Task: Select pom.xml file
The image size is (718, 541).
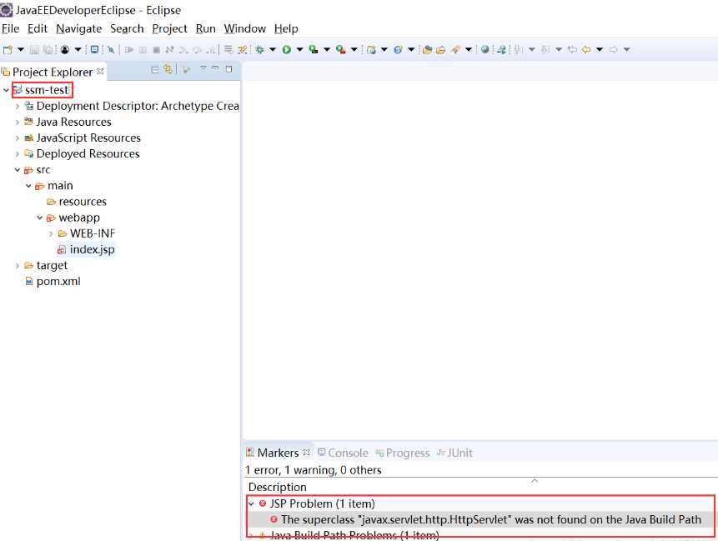Action: point(58,282)
